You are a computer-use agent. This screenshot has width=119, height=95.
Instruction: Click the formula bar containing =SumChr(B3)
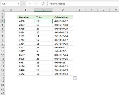click(x=83, y=4)
